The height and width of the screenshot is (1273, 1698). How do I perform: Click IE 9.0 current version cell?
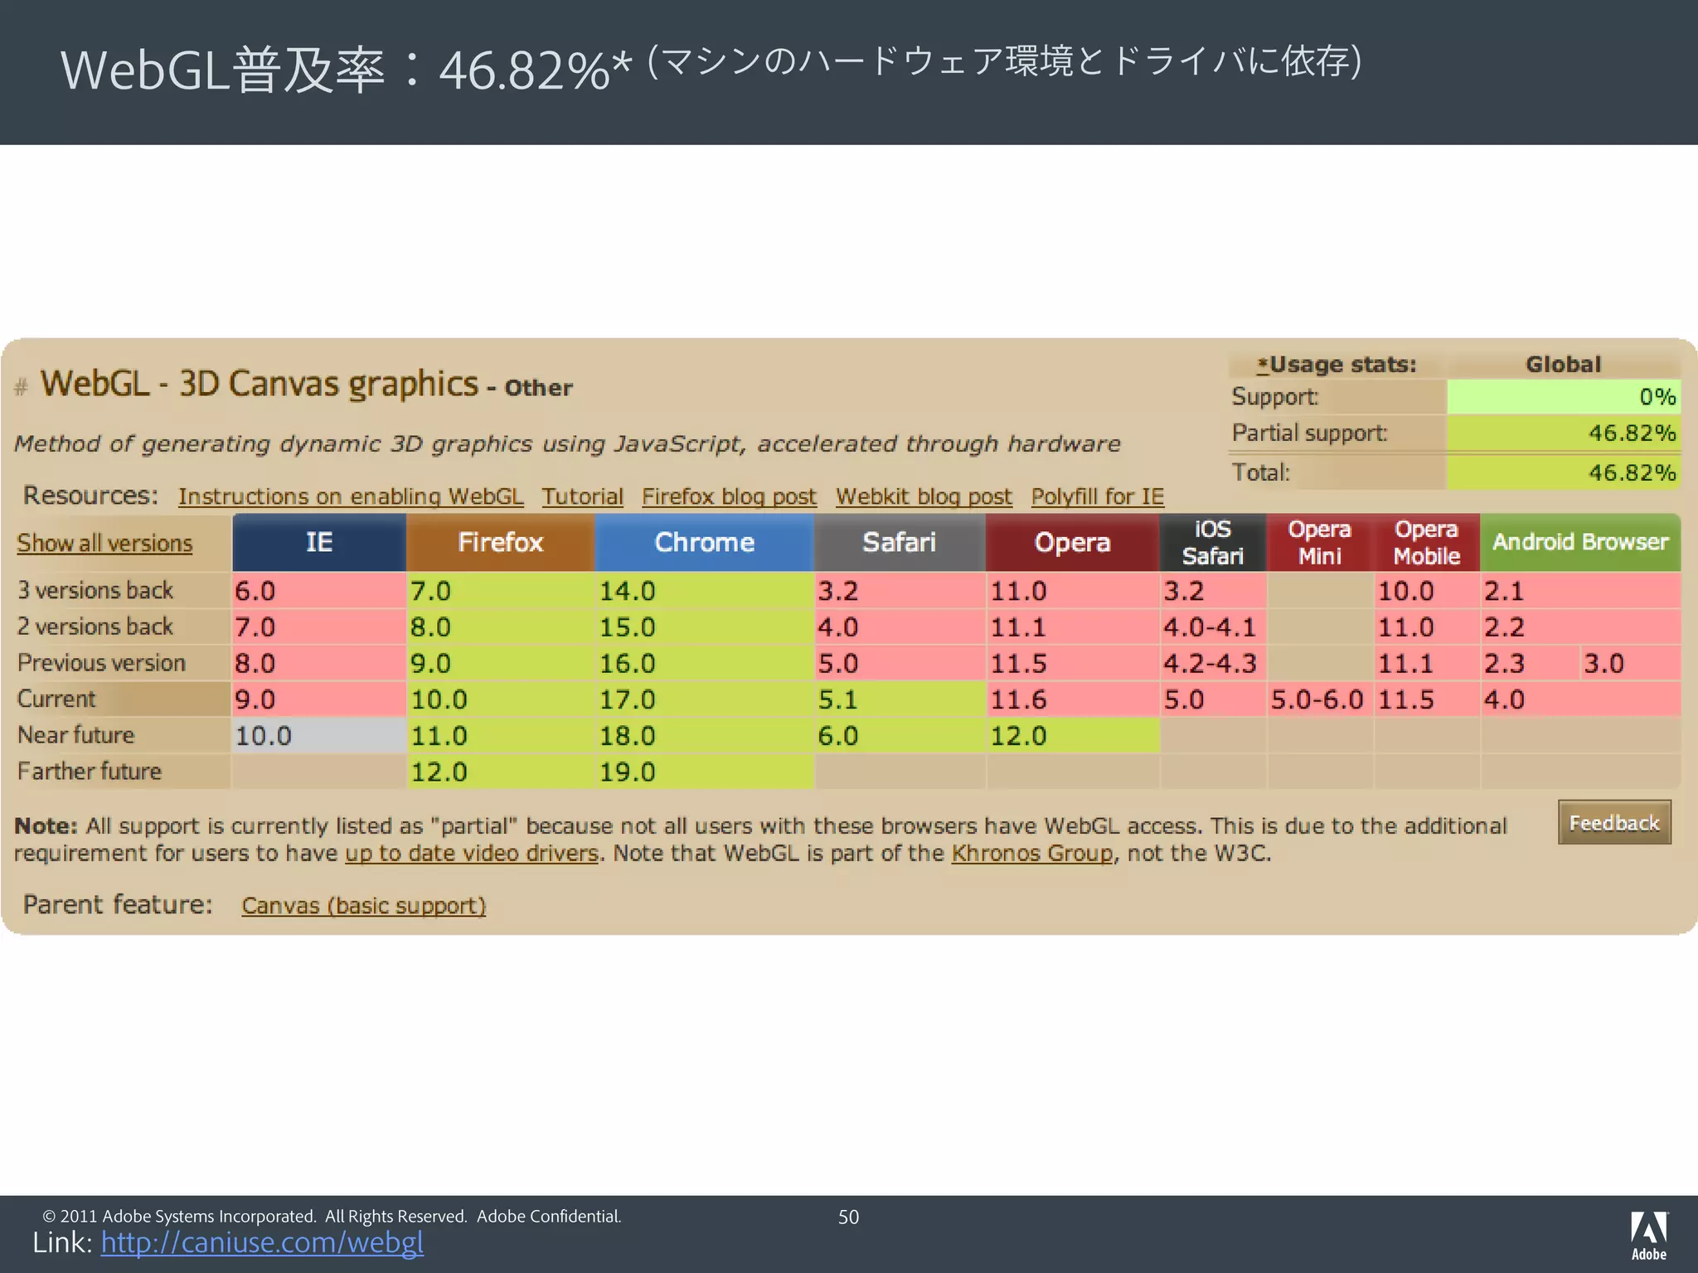click(x=319, y=699)
